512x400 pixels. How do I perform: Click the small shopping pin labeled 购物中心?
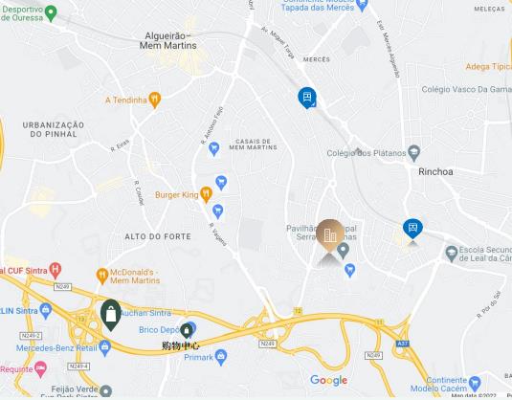187,331
